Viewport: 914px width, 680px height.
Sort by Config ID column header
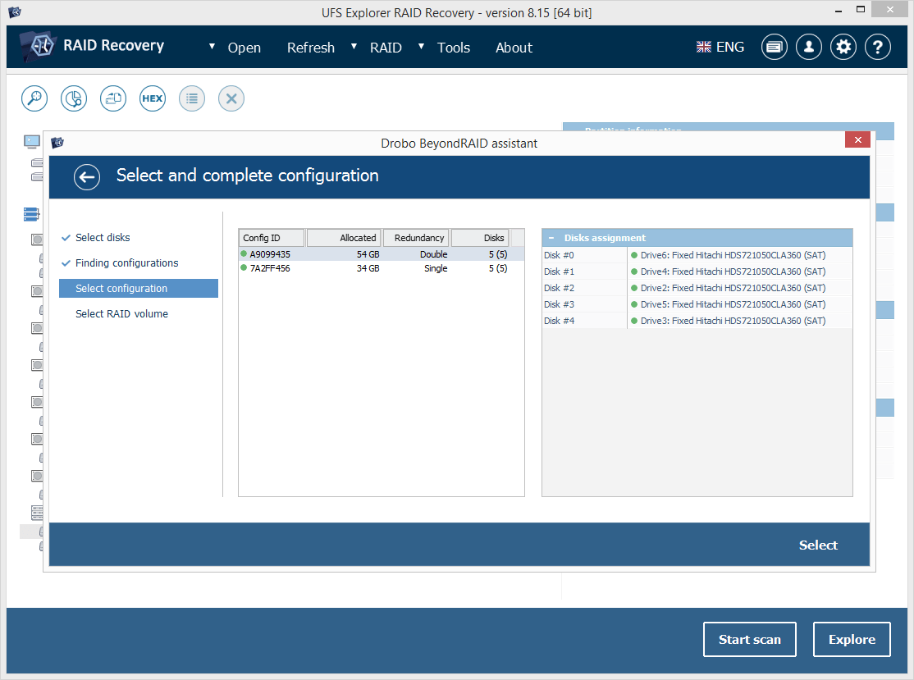271,238
